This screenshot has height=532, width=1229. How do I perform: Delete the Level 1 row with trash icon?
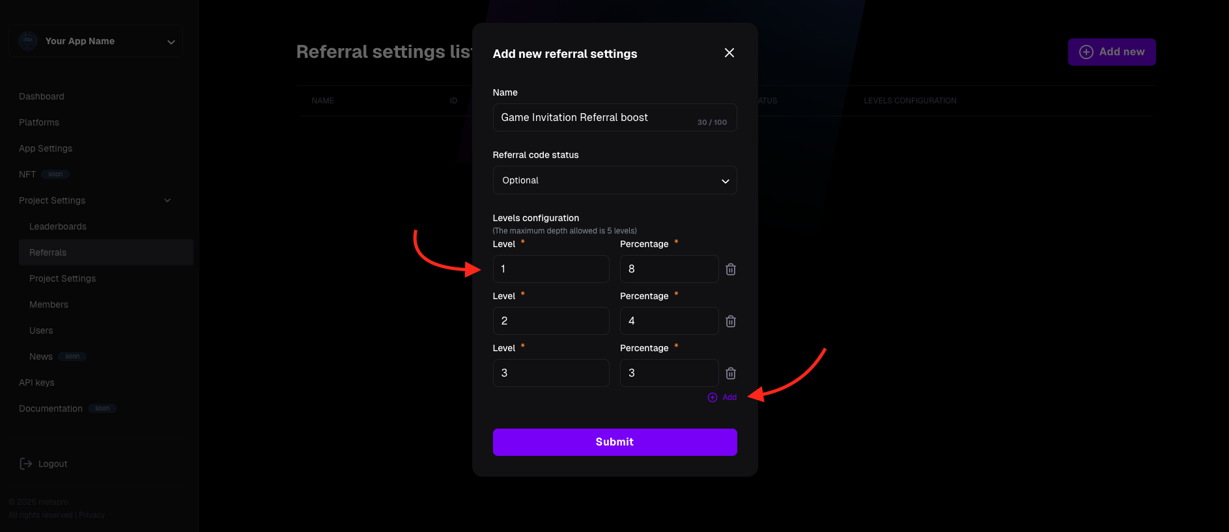pyautogui.click(x=731, y=269)
